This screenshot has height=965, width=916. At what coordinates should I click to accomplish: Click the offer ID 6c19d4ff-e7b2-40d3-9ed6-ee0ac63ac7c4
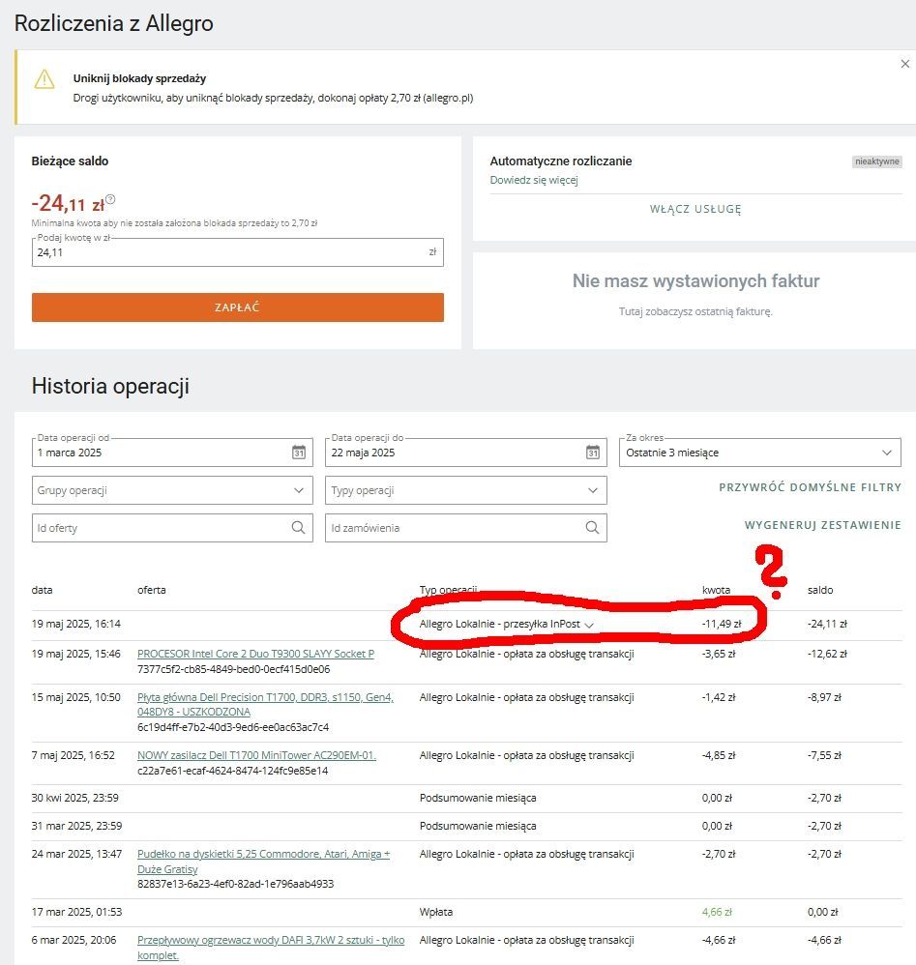click(x=233, y=727)
